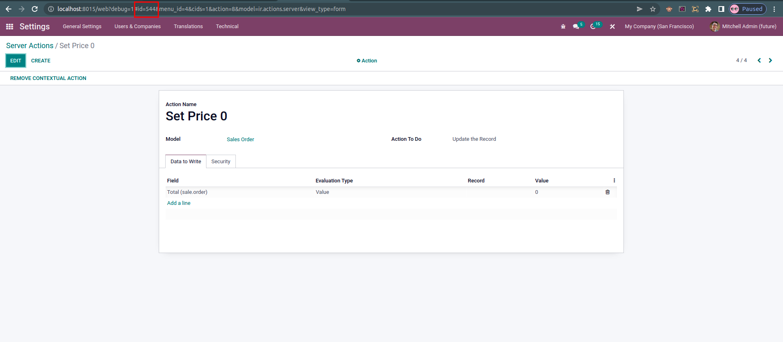Click the orange capture extension icon
The height and width of the screenshot is (342, 783).
pyautogui.click(x=695, y=9)
